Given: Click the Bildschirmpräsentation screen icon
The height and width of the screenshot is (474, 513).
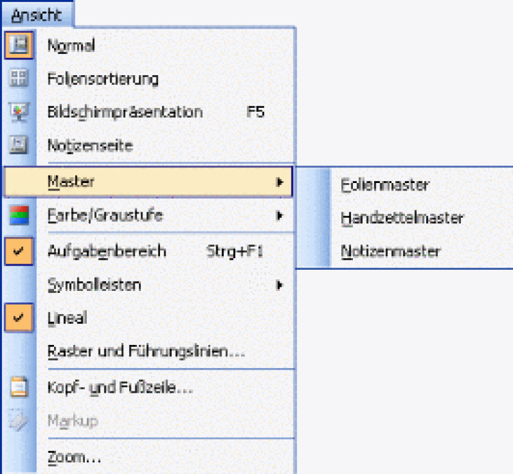Looking at the screenshot, I should click(19, 112).
